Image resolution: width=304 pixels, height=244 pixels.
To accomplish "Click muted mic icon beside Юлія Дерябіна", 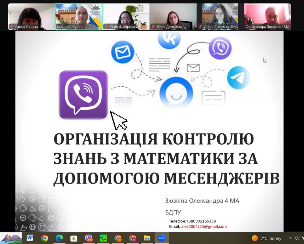I will 153,27.
